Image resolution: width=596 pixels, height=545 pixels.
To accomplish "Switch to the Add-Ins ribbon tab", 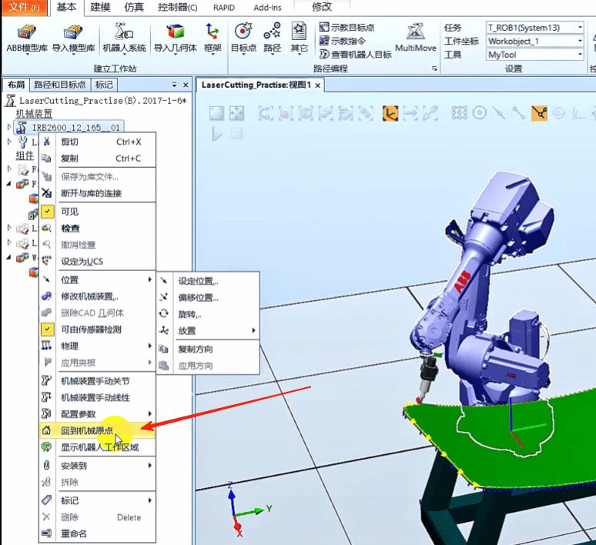I will pyautogui.click(x=268, y=8).
